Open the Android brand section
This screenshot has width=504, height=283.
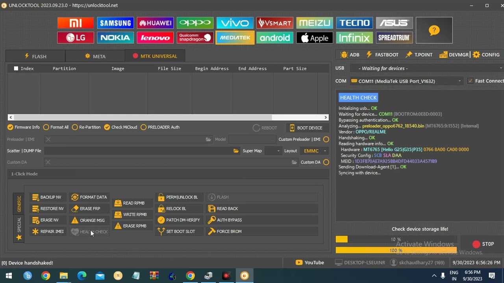coord(274,38)
